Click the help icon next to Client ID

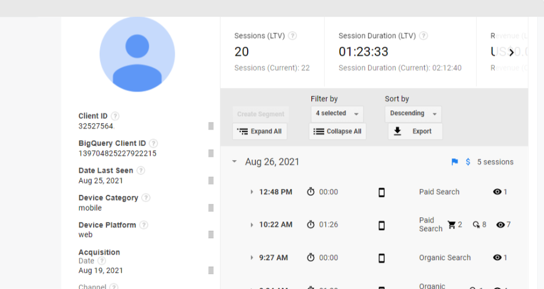tap(115, 116)
